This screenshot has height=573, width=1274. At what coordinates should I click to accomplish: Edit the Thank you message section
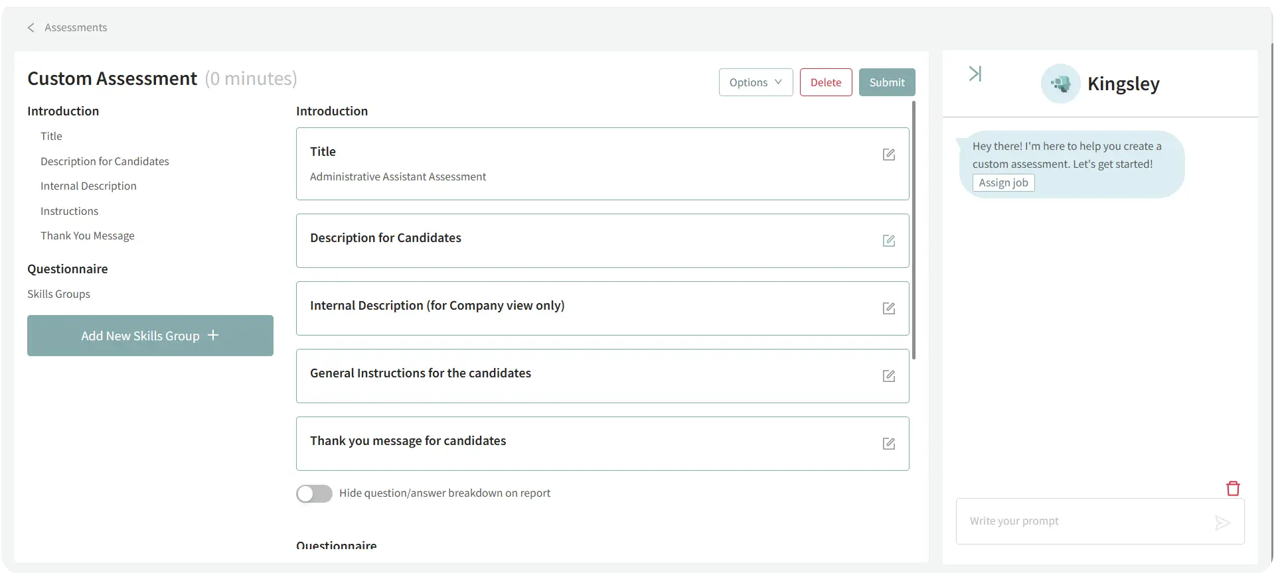tap(889, 444)
